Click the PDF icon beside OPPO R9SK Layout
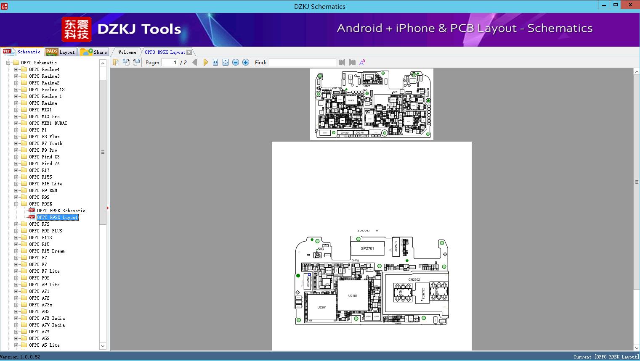 pyautogui.click(x=32, y=217)
